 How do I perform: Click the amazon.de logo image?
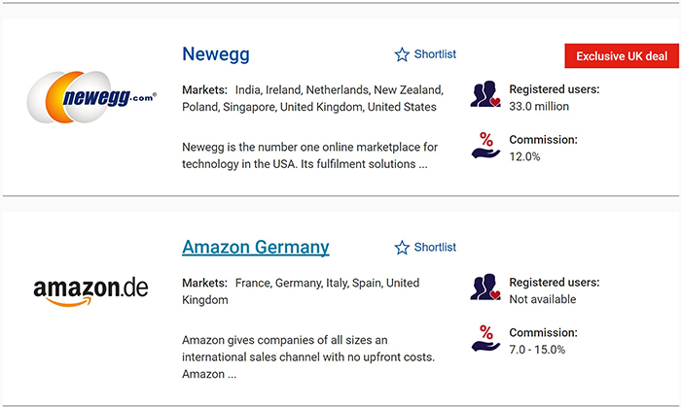tap(90, 289)
